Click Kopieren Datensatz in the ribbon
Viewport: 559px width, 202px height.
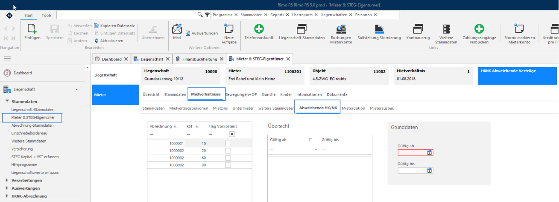[x=114, y=26]
